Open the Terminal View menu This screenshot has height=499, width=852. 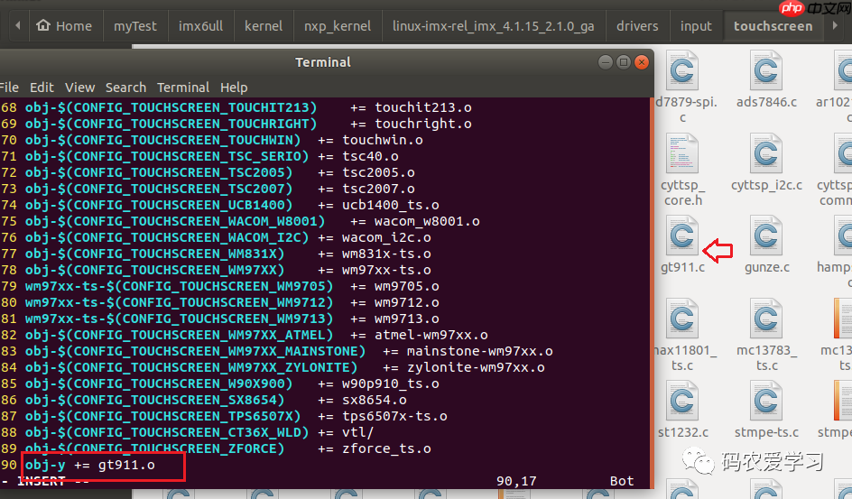pos(79,88)
